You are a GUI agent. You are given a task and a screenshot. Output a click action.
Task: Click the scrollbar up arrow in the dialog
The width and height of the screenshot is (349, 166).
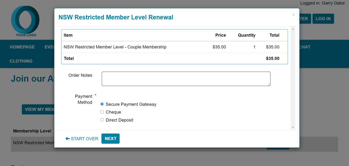click(x=293, y=28)
